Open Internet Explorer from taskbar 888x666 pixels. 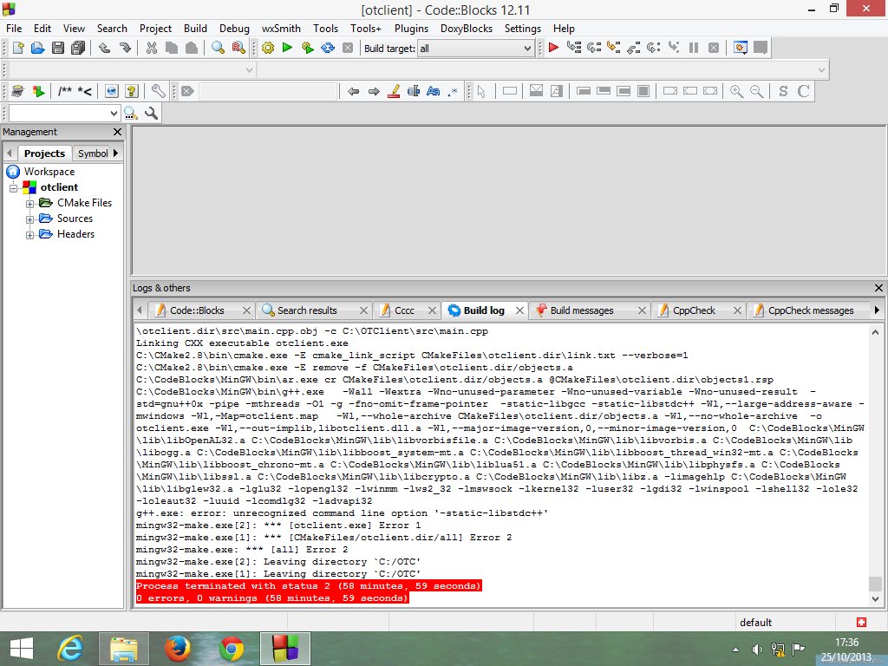(x=71, y=649)
